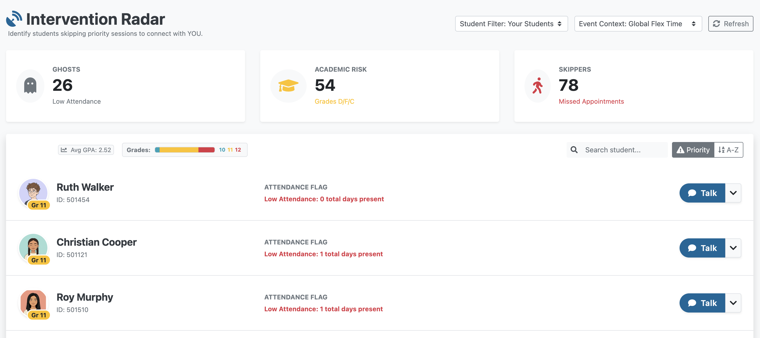Click Christian Cooper's name
The width and height of the screenshot is (760, 338).
[x=97, y=242]
